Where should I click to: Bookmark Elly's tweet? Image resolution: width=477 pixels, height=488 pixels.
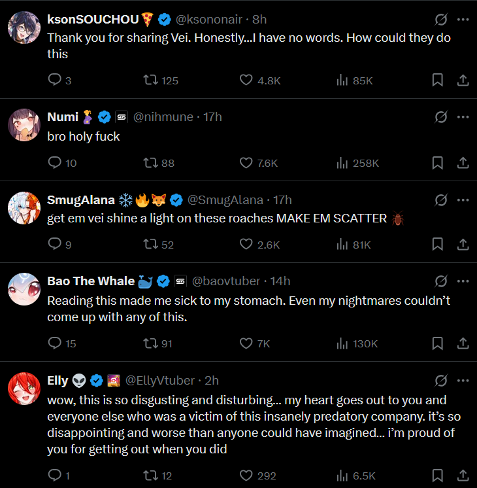point(438,475)
